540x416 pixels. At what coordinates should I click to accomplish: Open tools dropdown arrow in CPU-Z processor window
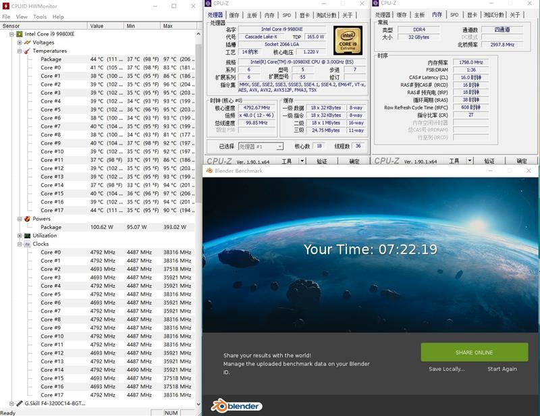pyautogui.click(x=302, y=161)
